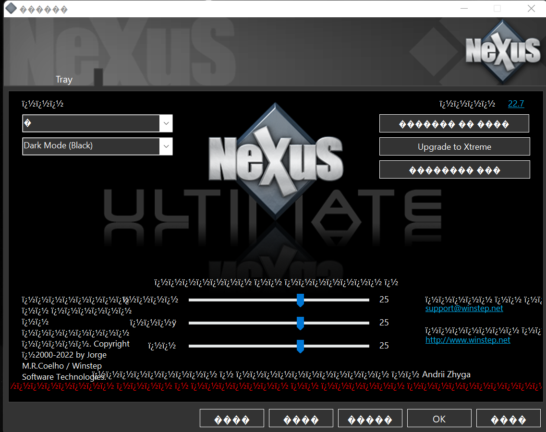Click the Nexus logo in the header banner
Screen dimensions: 546x432
[502, 51]
